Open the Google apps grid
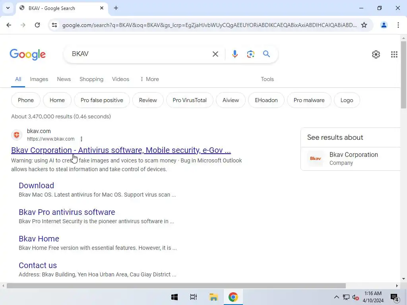 tap(394, 54)
